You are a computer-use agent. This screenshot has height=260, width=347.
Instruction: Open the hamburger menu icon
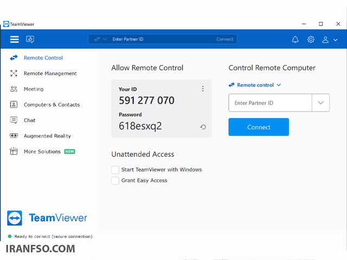[x=15, y=40]
